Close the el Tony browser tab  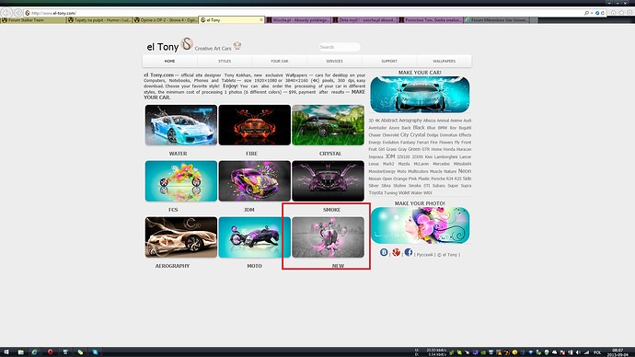click(x=260, y=20)
